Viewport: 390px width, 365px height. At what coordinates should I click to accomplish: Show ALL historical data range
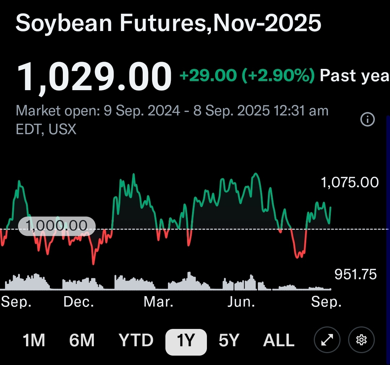pyautogui.click(x=279, y=340)
